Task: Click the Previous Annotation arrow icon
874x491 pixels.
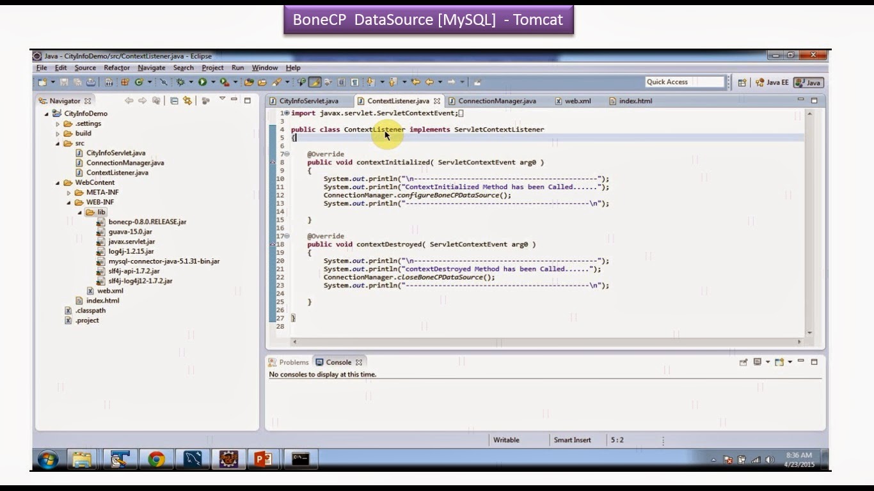Action: coord(392,82)
